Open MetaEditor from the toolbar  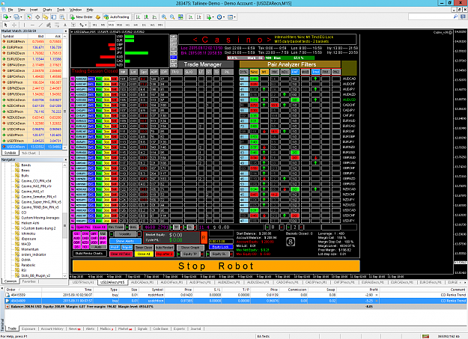click(x=98, y=17)
